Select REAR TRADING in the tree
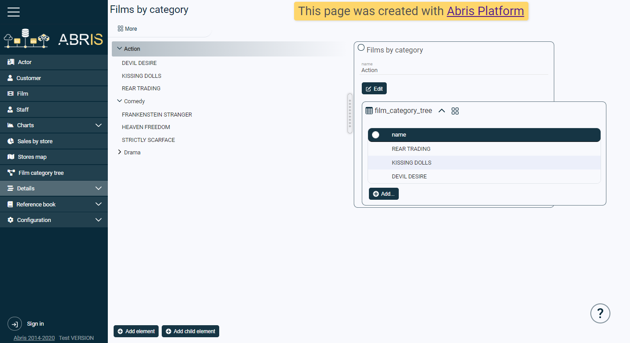The height and width of the screenshot is (343, 630). 141,89
